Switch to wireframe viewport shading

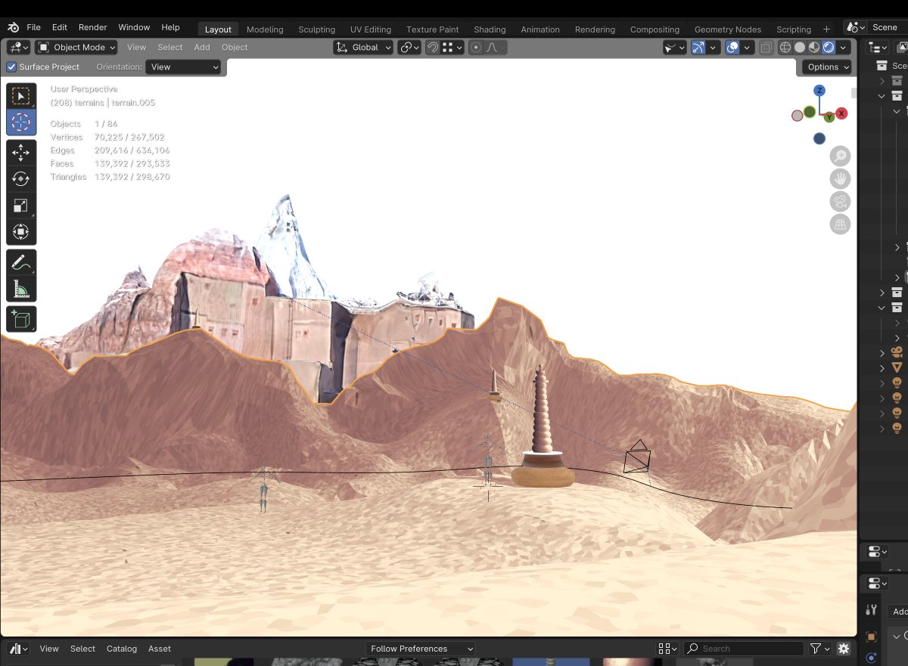pyautogui.click(x=785, y=48)
